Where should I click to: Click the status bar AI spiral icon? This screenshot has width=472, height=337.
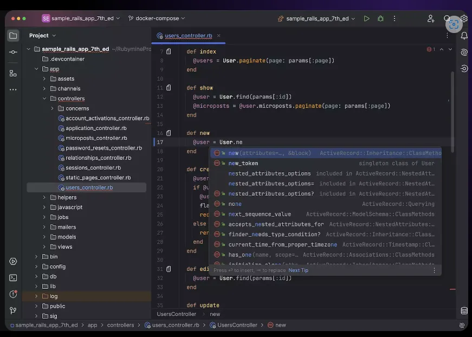click(462, 325)
